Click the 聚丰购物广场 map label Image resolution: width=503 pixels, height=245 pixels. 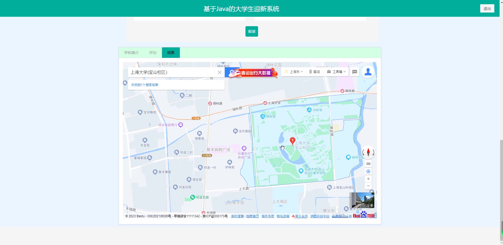(x=218, y=150)
